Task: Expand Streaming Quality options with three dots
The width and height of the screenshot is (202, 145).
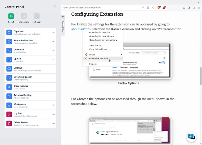Action: [53, 78]
